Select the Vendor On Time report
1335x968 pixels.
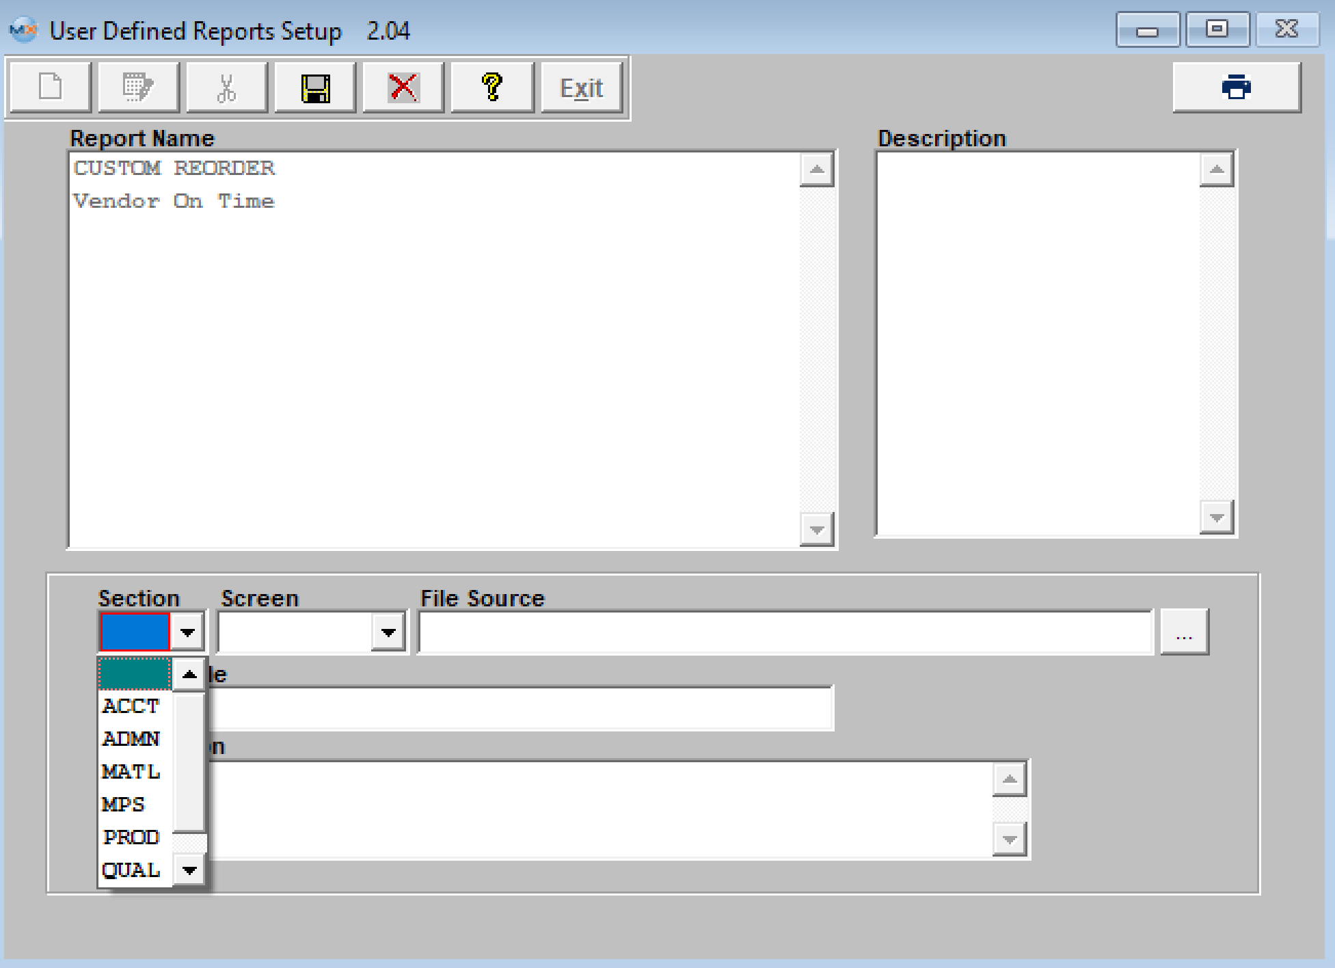coord(174,201)
